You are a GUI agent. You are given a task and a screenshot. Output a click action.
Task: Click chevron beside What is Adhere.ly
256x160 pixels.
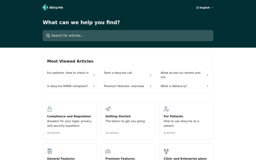[207, 86]
